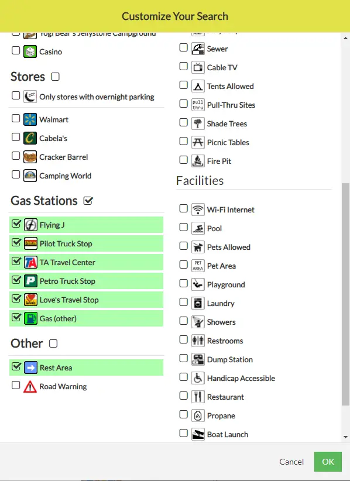Click the Boat Launch icon
This screenshot has width=350, height=481.
click(198, 434)
